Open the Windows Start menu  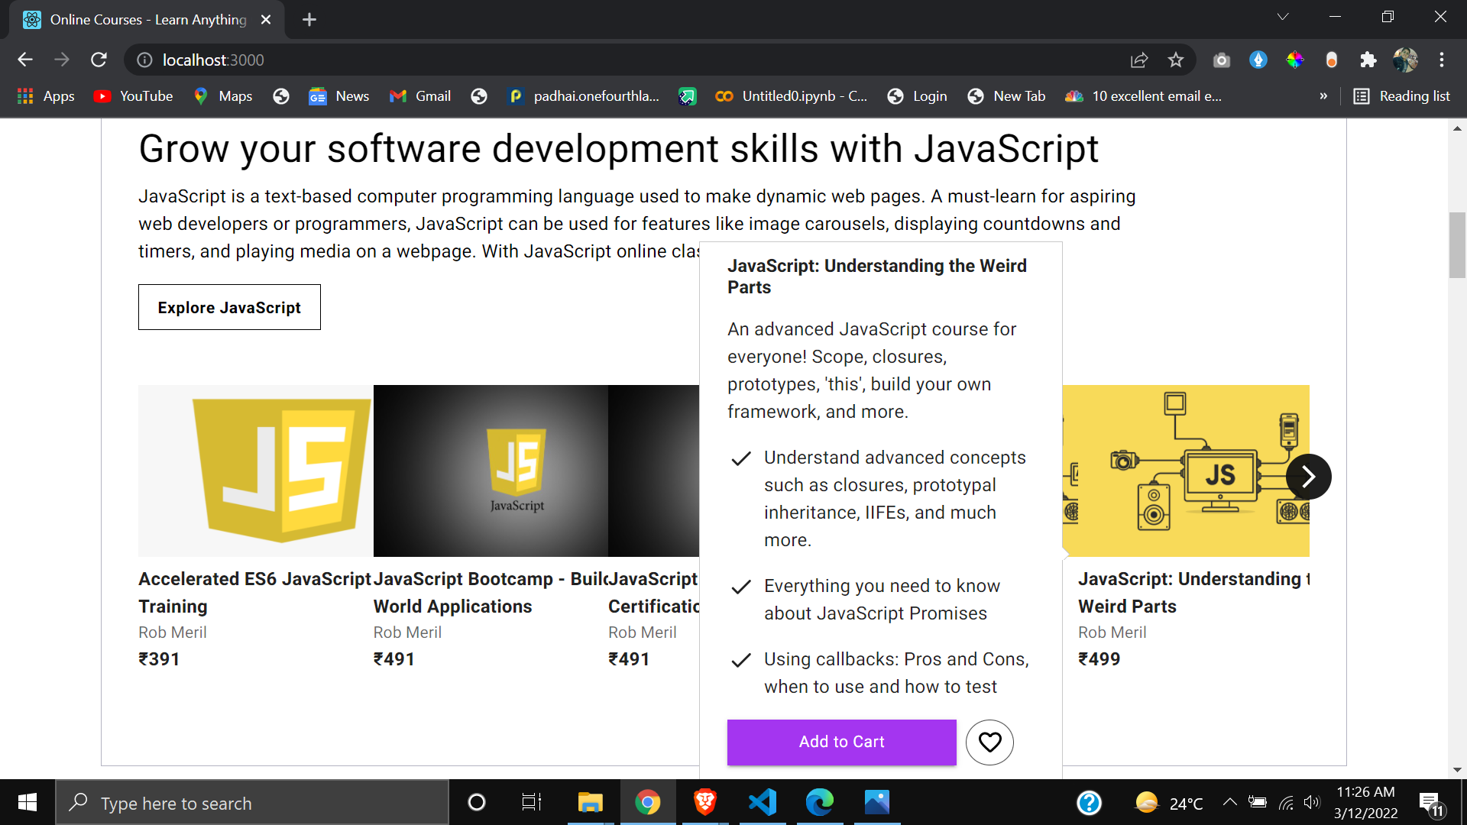pyautogui.click(x=28, y=802)
